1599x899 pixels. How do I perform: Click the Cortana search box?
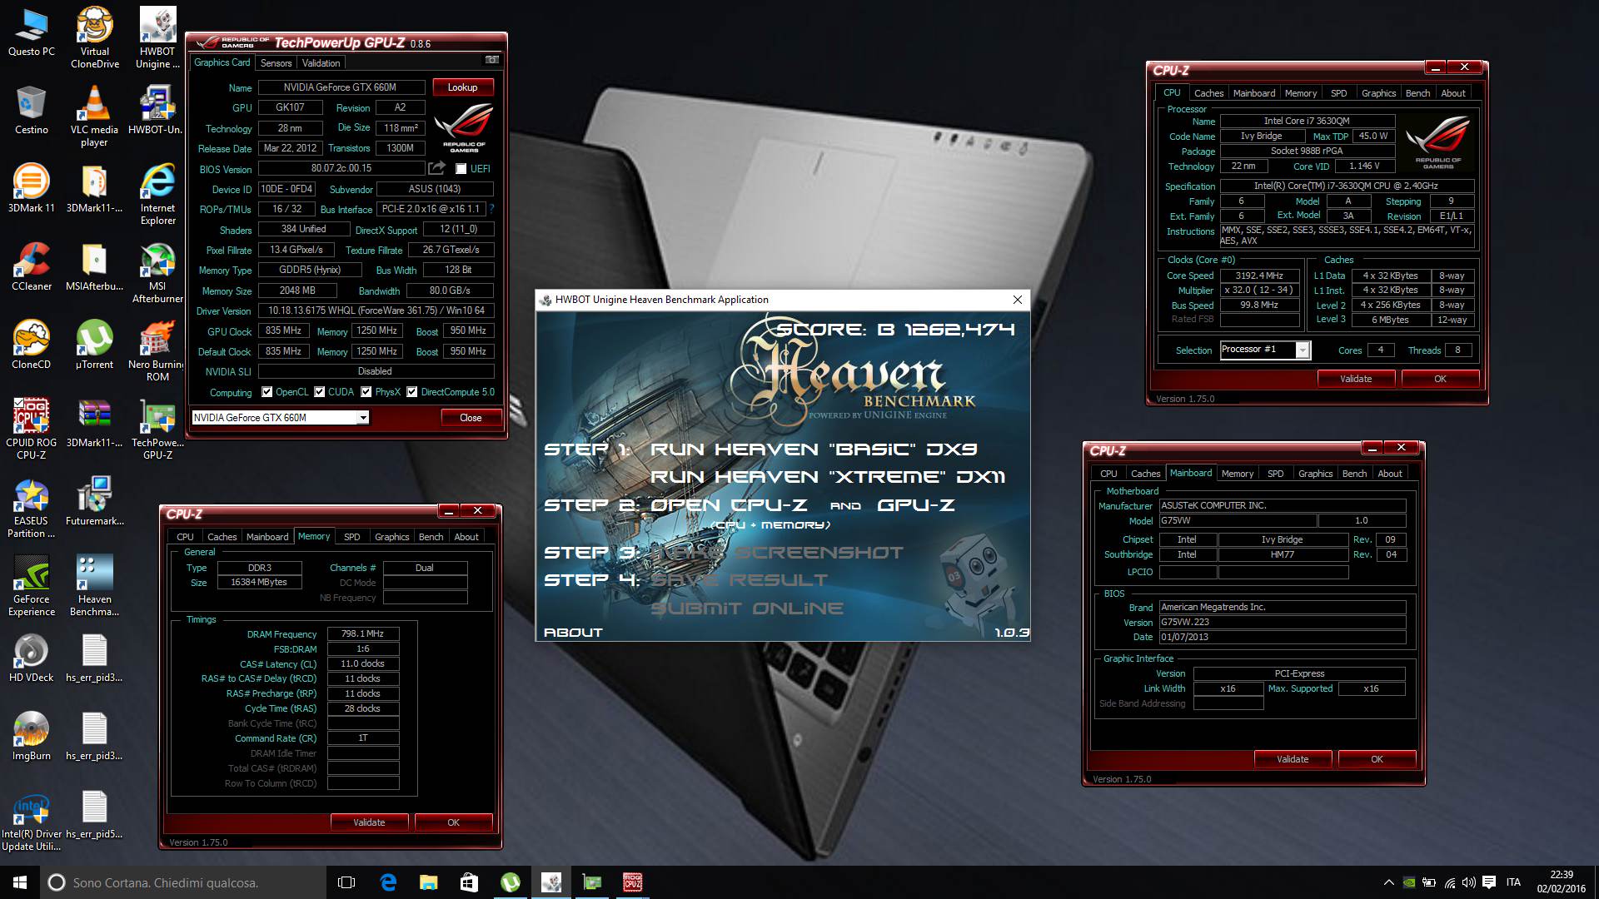[x=183, y=882]
